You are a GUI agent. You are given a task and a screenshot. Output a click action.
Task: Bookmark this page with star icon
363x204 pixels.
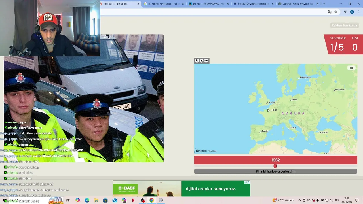pyautogui.click(x=336, y=12)
